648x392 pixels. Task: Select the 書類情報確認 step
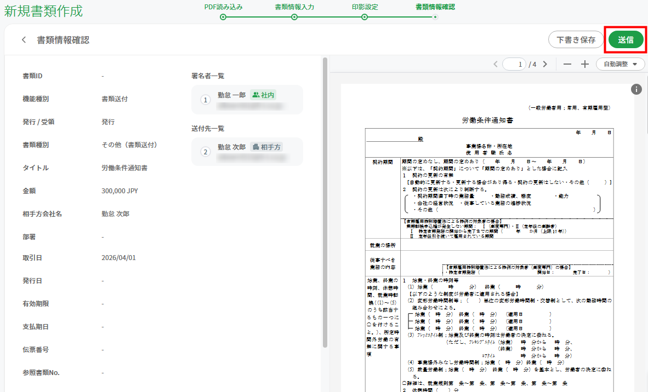[435, 7]
